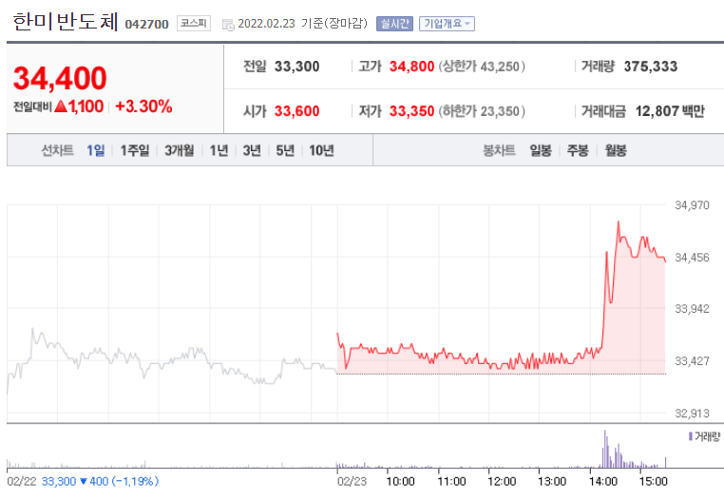Click the 34,456 y-axis label
This screenshot has width=724, height=502.
(x=692, y=258)
